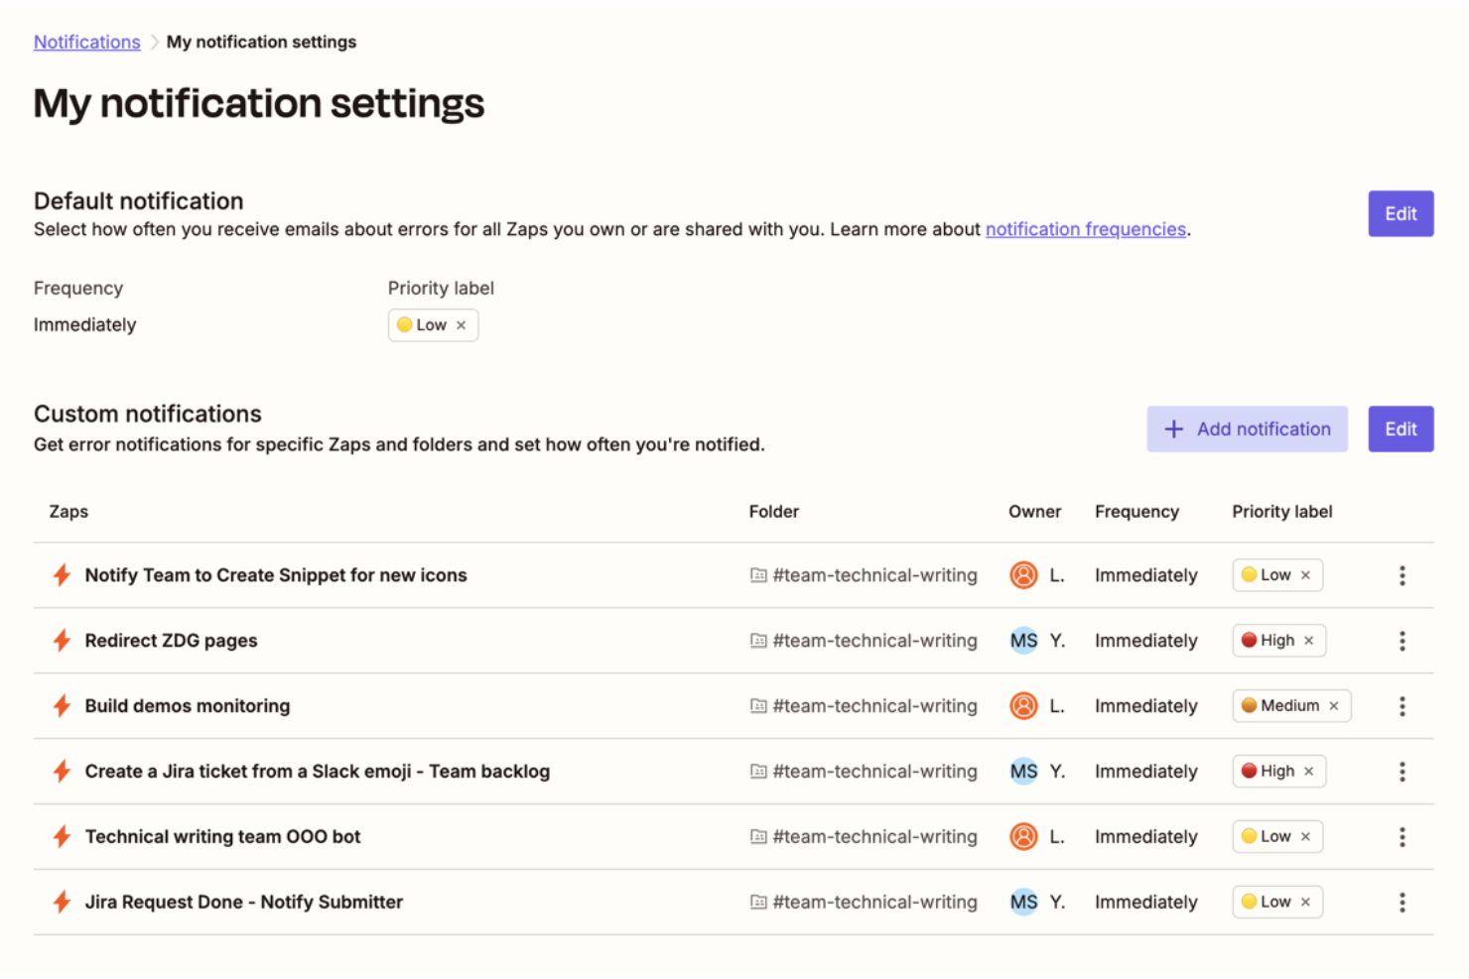Click 'Immediately' value under Default notification Frequency

84,325
